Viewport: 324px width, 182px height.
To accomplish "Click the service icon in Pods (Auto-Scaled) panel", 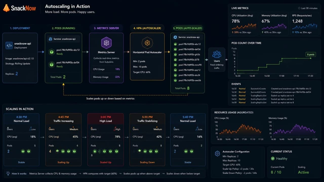I will point(175,37).
